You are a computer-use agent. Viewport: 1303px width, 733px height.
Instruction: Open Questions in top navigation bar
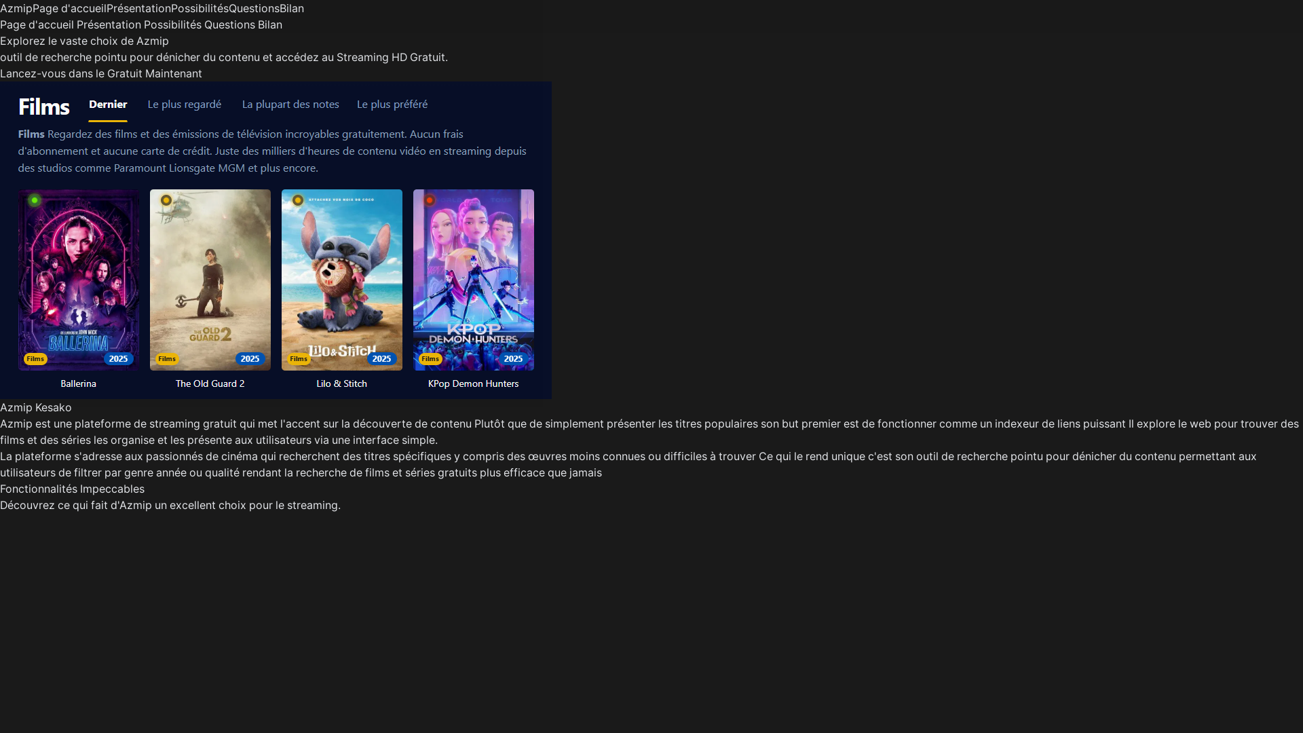(254, 8)
